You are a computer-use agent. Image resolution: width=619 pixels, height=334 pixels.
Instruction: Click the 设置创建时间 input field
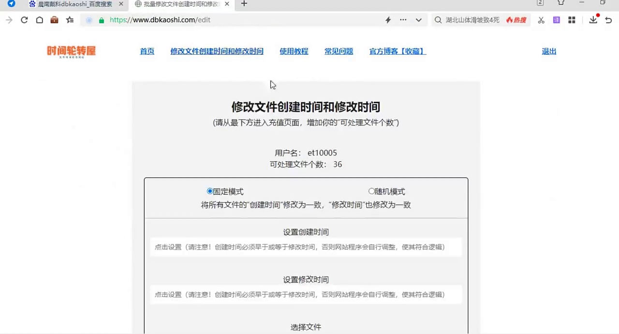[306, 247]
